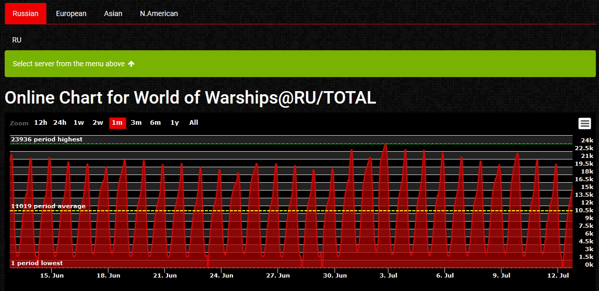Click the 10.5k y-axis value
This screenshot has height=291, width=599.
click(x=584, y=210)
